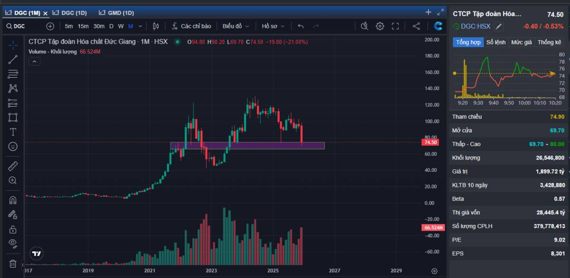Select the M monthly timeframe
Image resolution: width=570 pixels, height=278 pixels.
click(130, 26)
